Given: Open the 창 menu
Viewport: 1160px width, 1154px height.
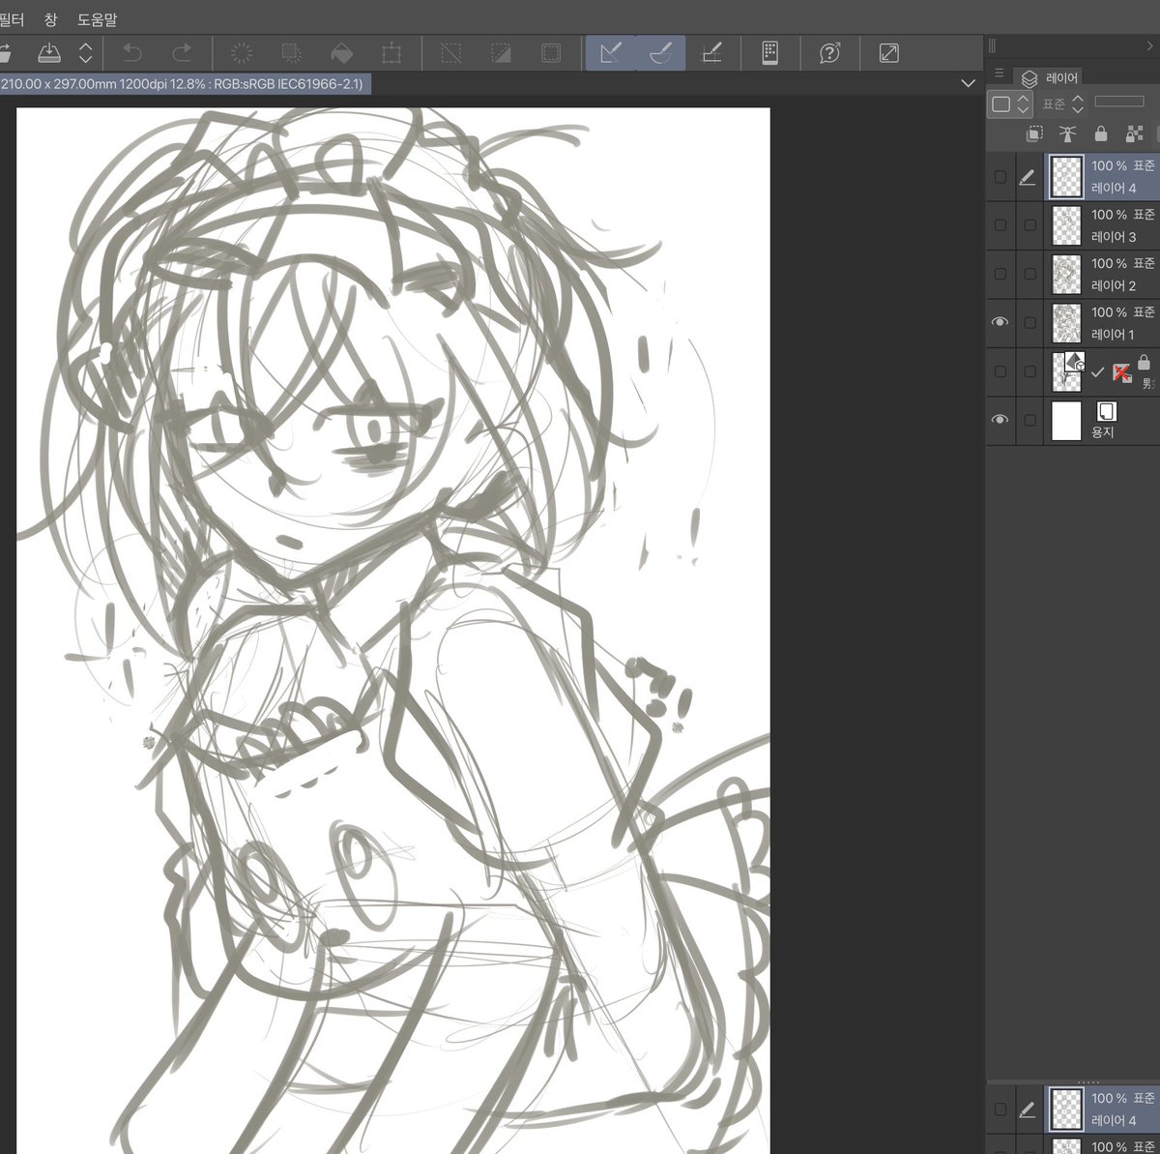Looking at the screenshot, I should point(51,18).
